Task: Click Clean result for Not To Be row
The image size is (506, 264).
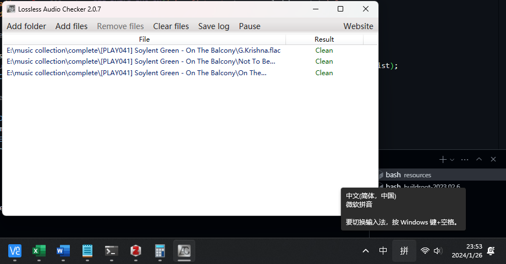Action: pos(324,61)
